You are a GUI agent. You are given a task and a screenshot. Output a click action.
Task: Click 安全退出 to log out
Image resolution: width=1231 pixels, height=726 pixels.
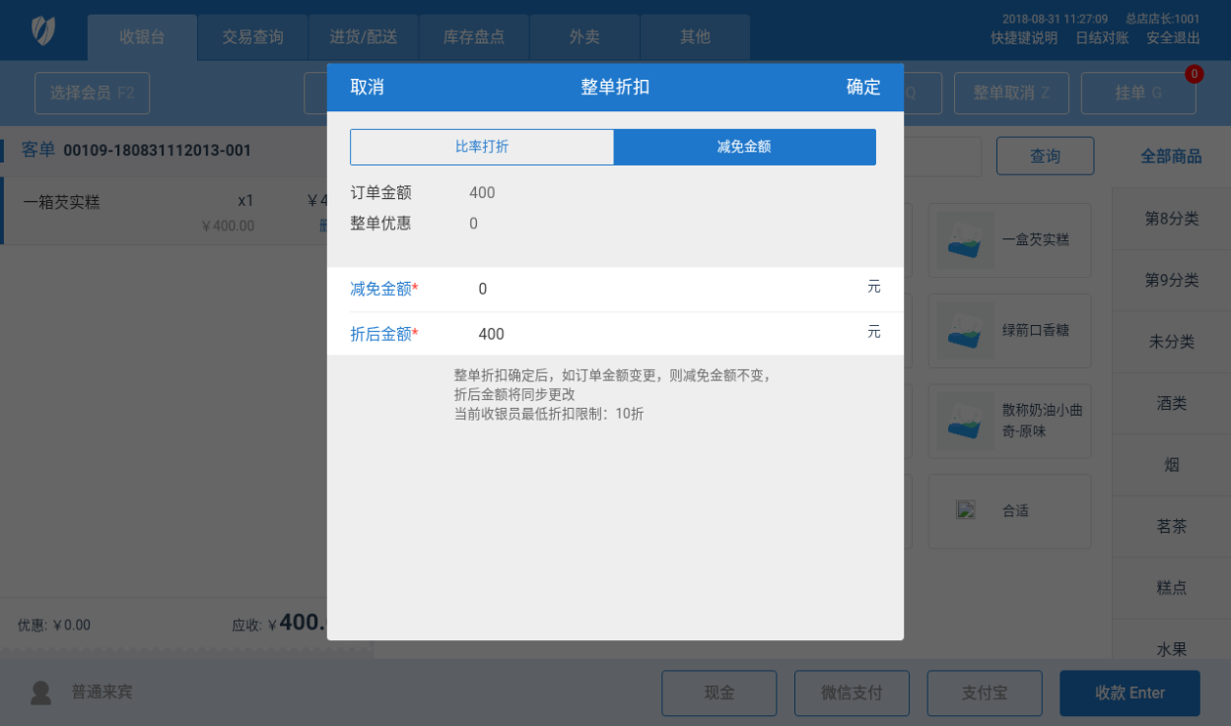[x=1173, y=38]
